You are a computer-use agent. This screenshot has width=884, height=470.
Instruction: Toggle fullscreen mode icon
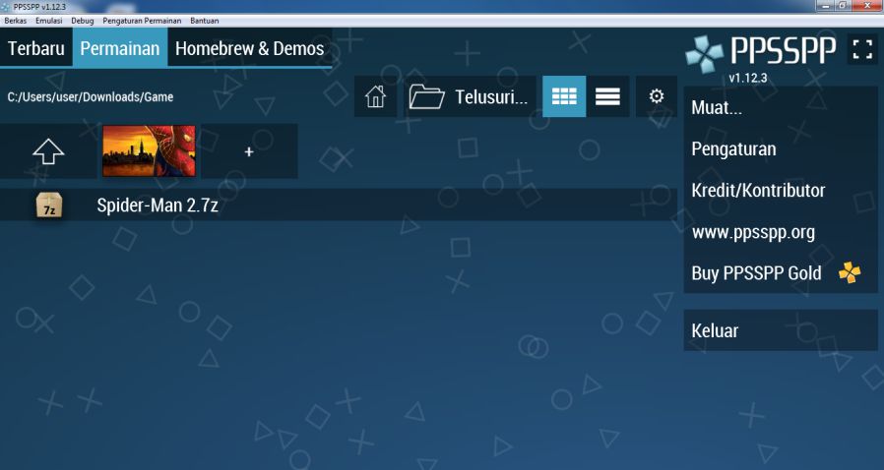862,49
